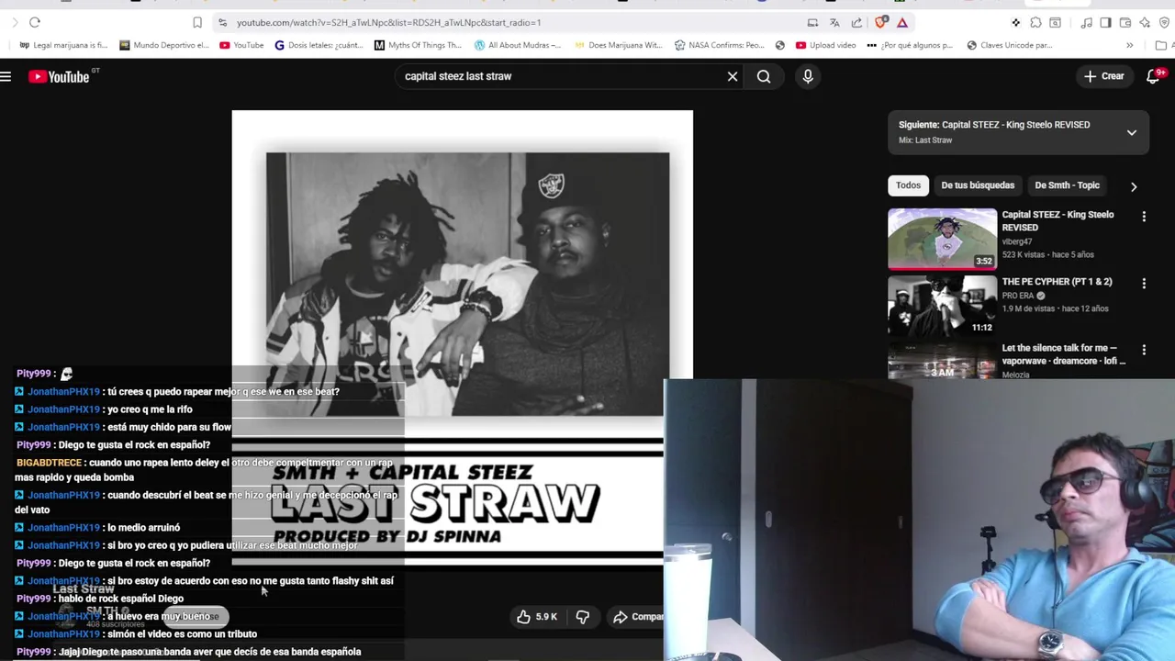Visit the PRO ERA channel name
The height and width of the screenshot is (661, 1175).
pos(1018,296)
